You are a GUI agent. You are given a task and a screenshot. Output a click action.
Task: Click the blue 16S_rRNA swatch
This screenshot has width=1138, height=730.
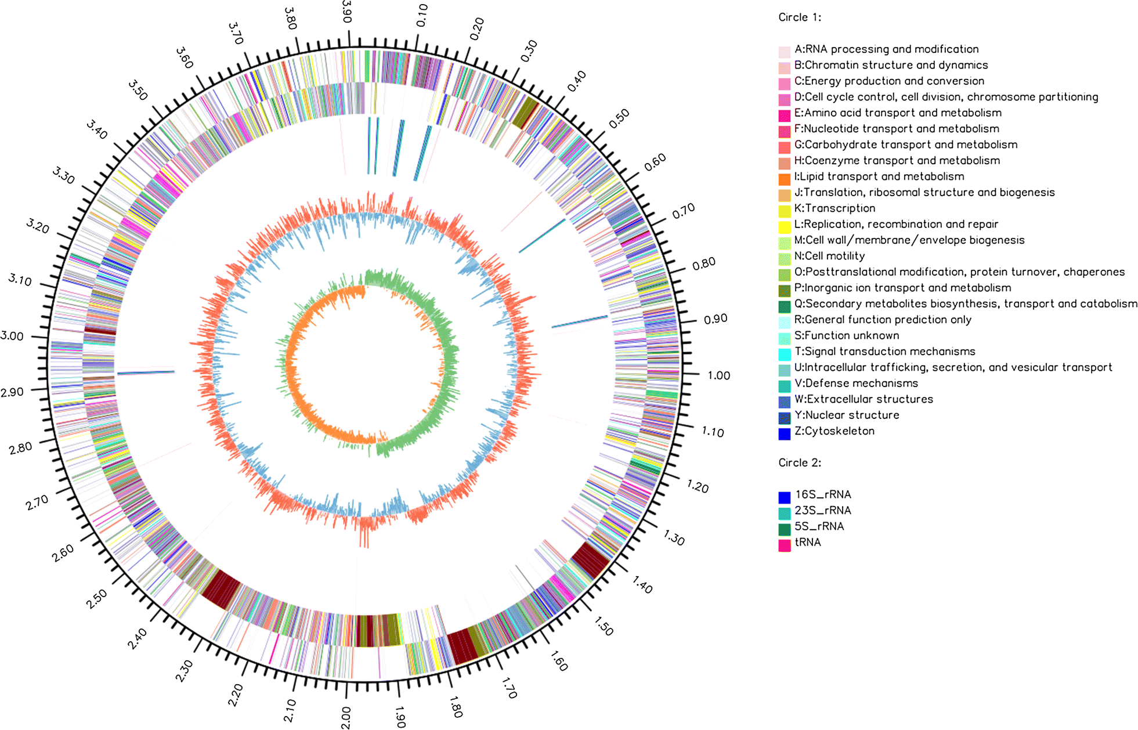pos(784,497)
